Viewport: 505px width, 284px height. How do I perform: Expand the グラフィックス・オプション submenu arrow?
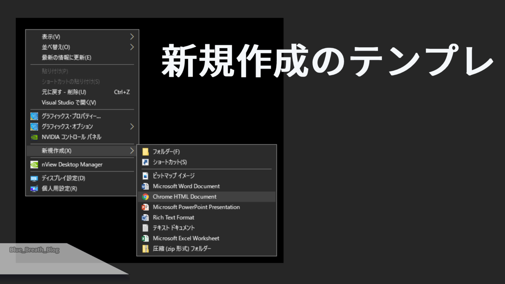click(x=132, y=127)
